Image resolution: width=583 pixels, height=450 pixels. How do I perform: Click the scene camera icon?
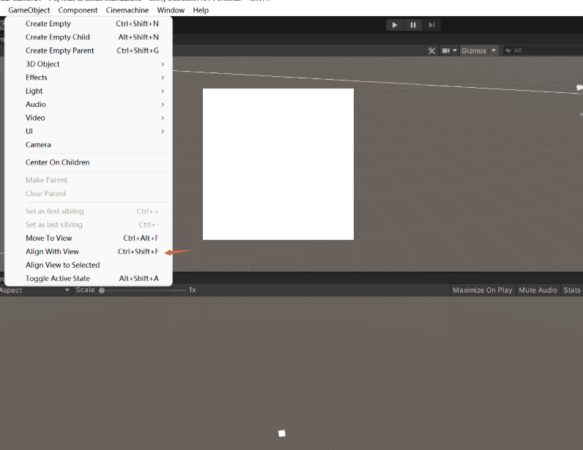coord(445,50)
